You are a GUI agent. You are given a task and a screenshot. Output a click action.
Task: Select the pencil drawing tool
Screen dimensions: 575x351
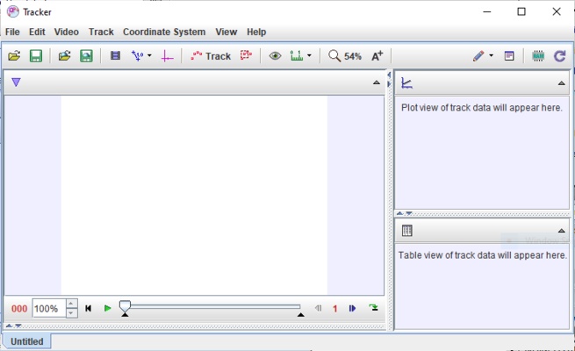point(478,56)
